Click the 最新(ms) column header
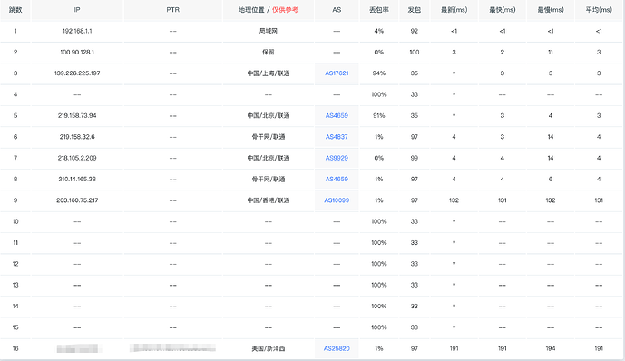Screen dimensions: 625x361 coord(454,10)
